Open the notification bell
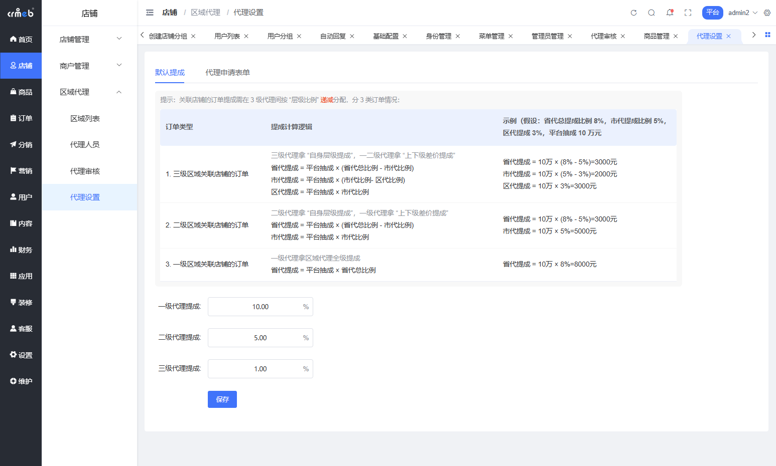 [670, 13]
